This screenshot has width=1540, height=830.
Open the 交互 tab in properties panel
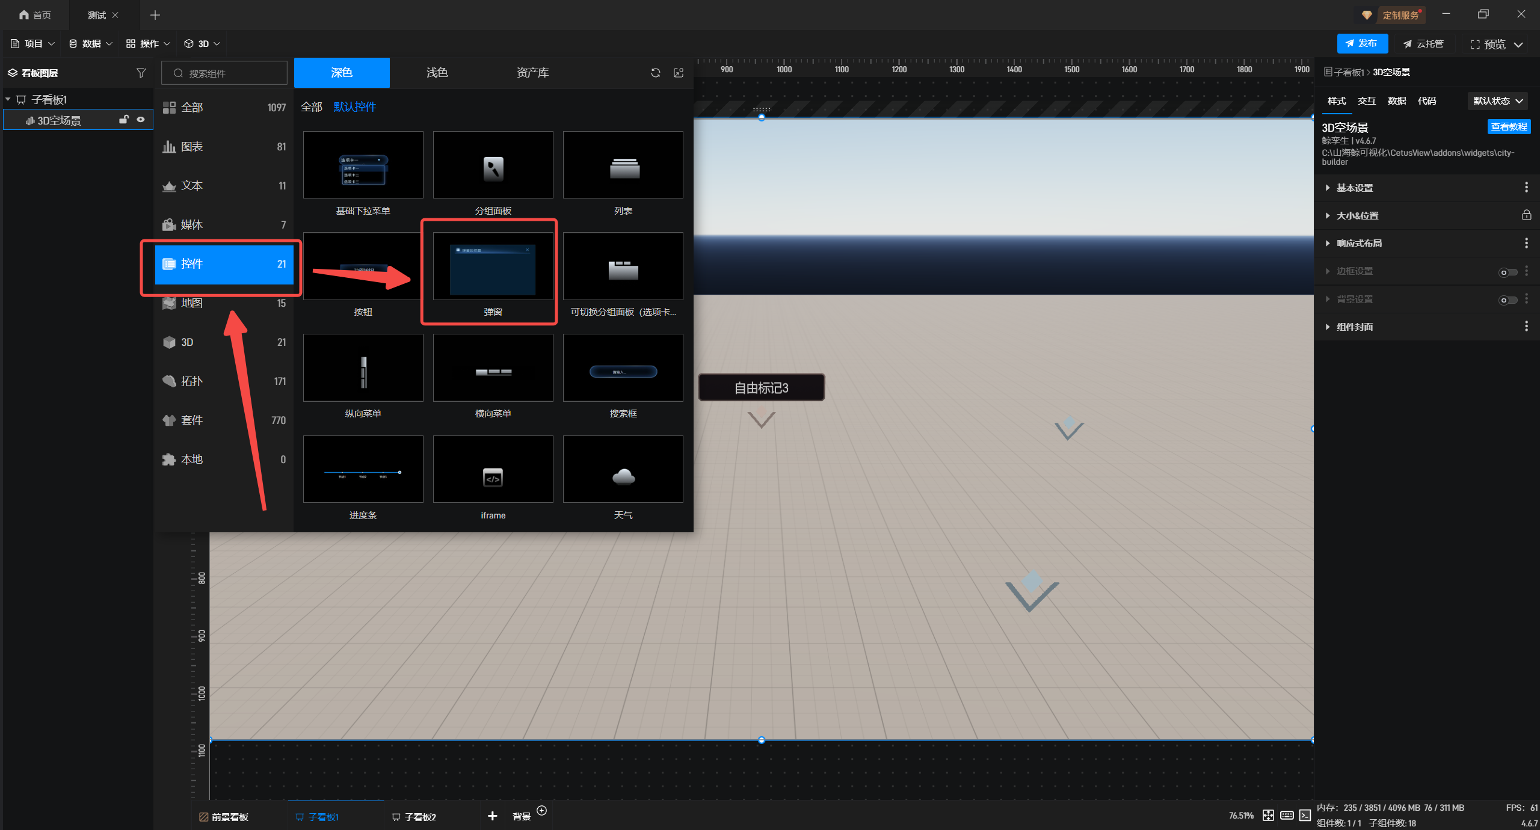tap(1366, 101)
